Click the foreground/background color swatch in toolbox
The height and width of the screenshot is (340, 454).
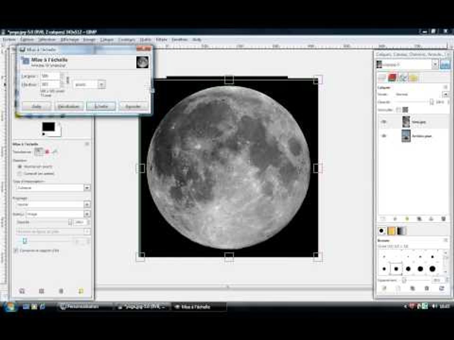[x=51, y=128]
